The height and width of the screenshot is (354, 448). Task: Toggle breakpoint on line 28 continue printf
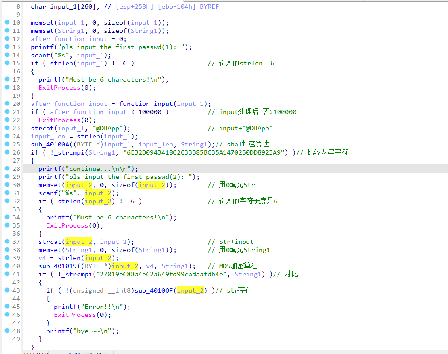click(x=7, y=169)
